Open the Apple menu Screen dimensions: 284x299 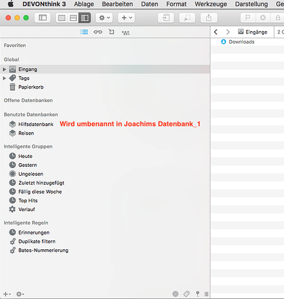10,4
